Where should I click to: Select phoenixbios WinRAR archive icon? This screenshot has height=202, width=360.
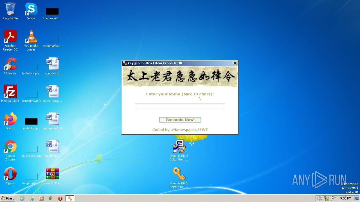coord(53,176)
